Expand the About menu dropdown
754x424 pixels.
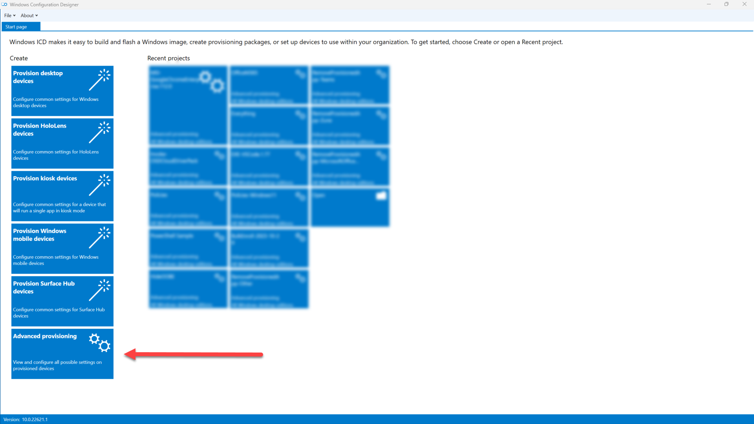(29, 16)
